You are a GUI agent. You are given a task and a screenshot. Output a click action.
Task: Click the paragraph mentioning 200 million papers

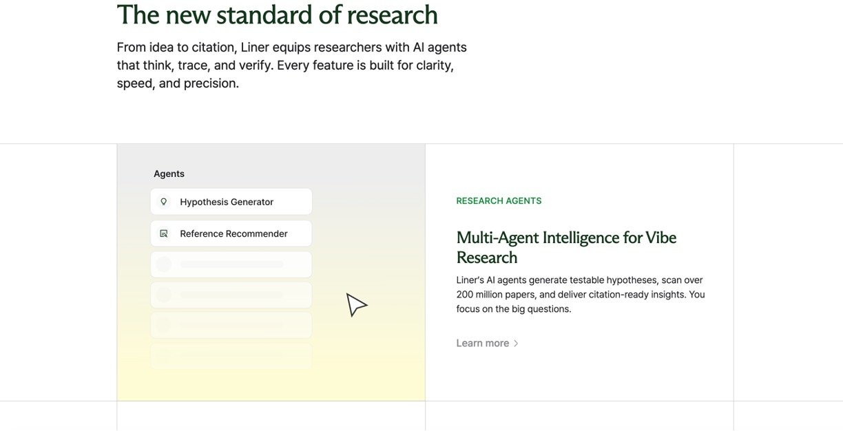(580, 295)
